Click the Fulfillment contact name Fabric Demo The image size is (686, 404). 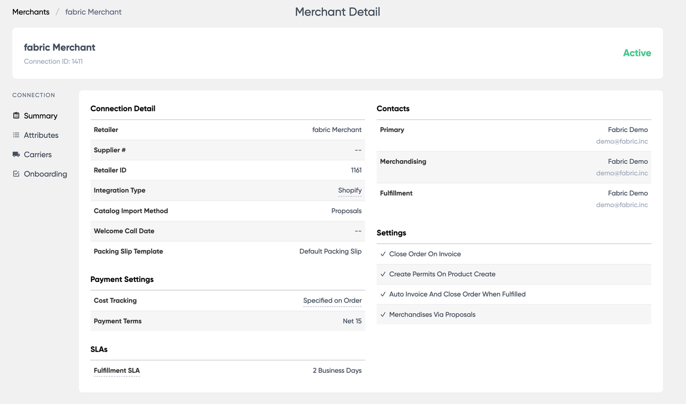(x=628, y=193)
